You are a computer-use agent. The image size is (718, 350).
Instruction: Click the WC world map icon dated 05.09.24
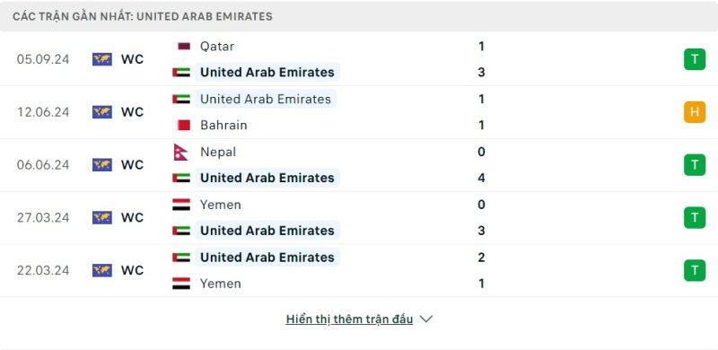[102, 59]
